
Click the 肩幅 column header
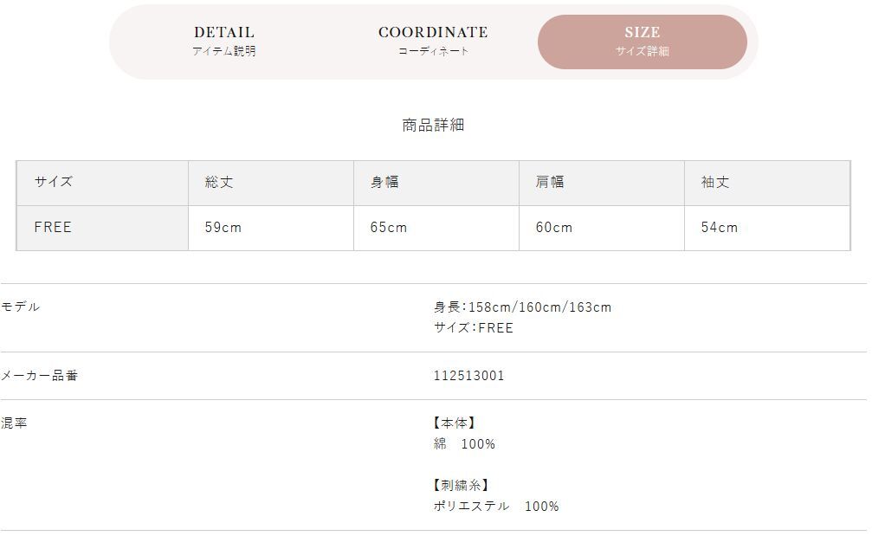coord(602,183)
